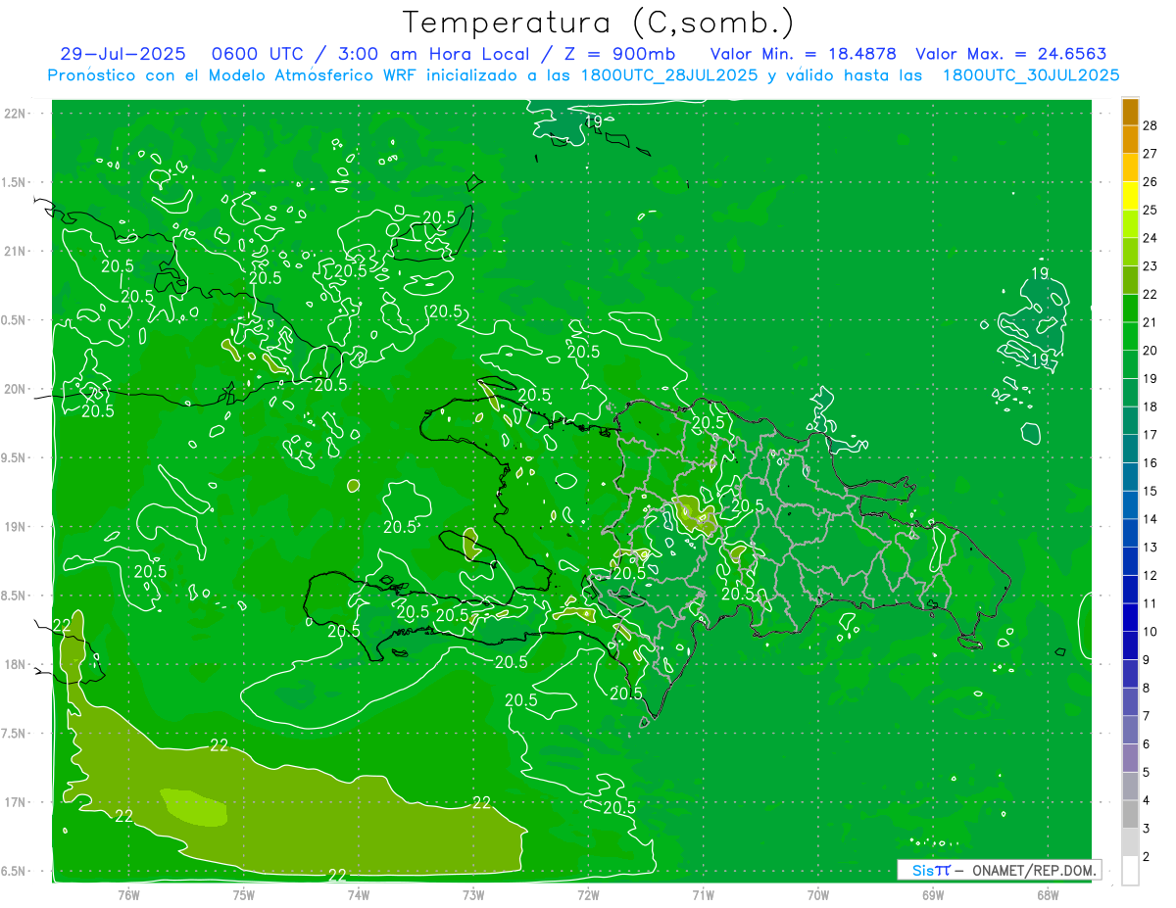The height and width of the screenshot is (908, 1176).
Task: Click the legend scale value 2
Action: click(x=1148, y=857)
